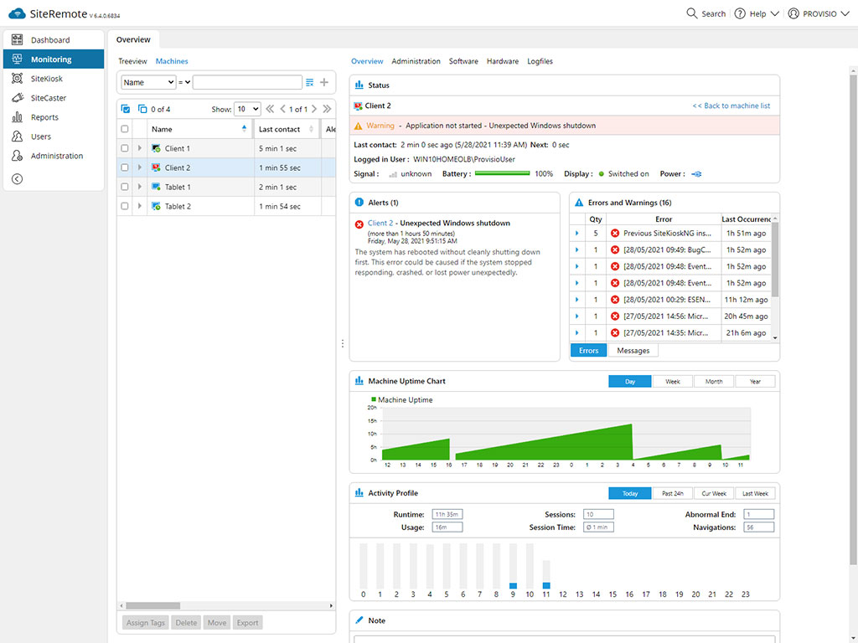The image size is (858, 643).
Task: Open Reports chart icon in sidebar
Action: 17,117
